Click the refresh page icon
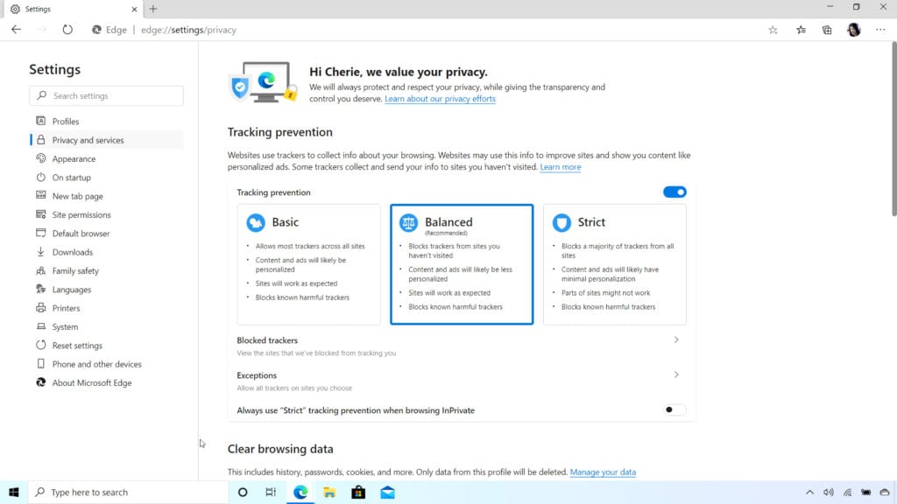This screenshot has height=504, width=897. [67, 30]
